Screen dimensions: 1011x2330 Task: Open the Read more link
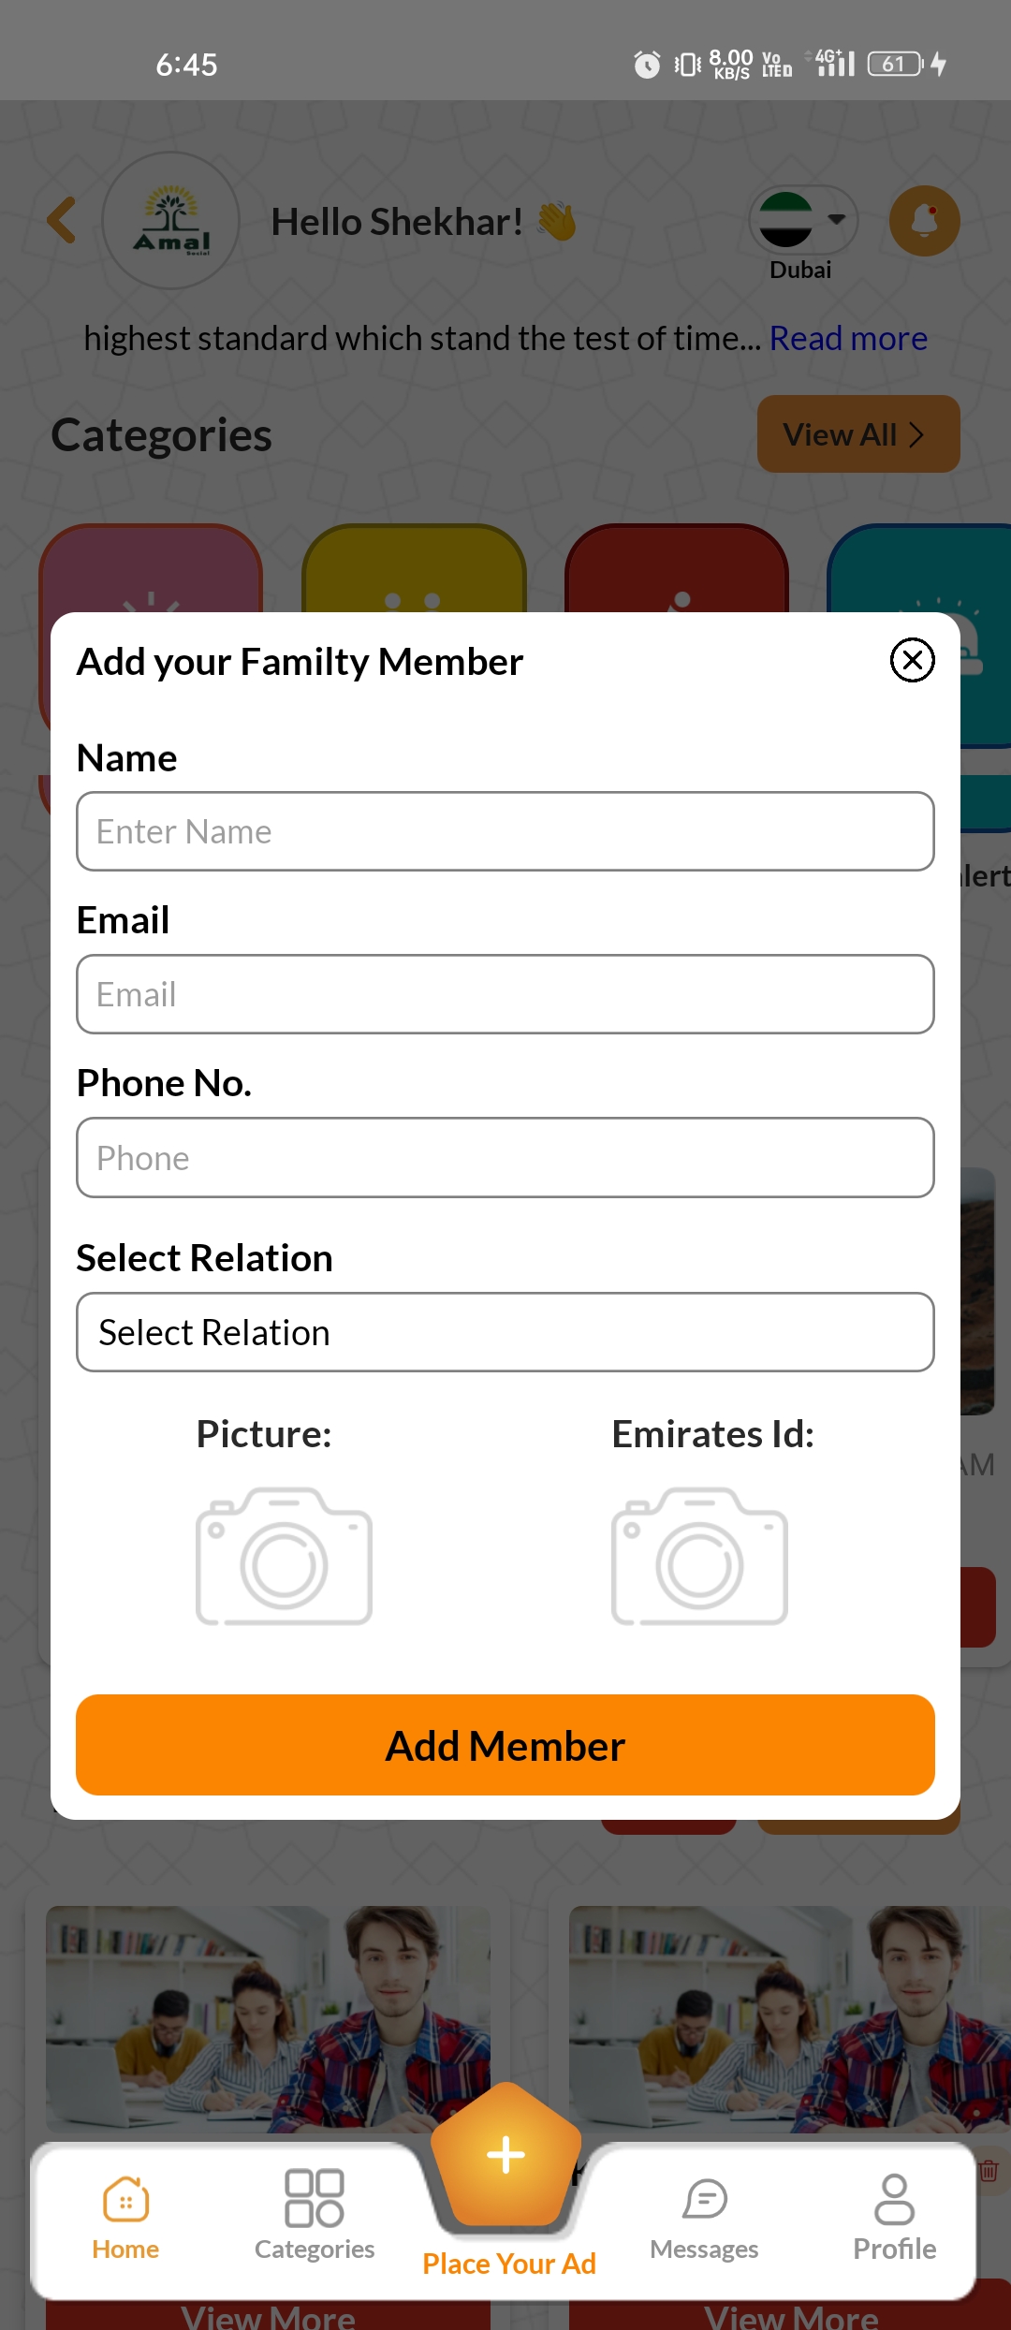(x=848, y=338)
